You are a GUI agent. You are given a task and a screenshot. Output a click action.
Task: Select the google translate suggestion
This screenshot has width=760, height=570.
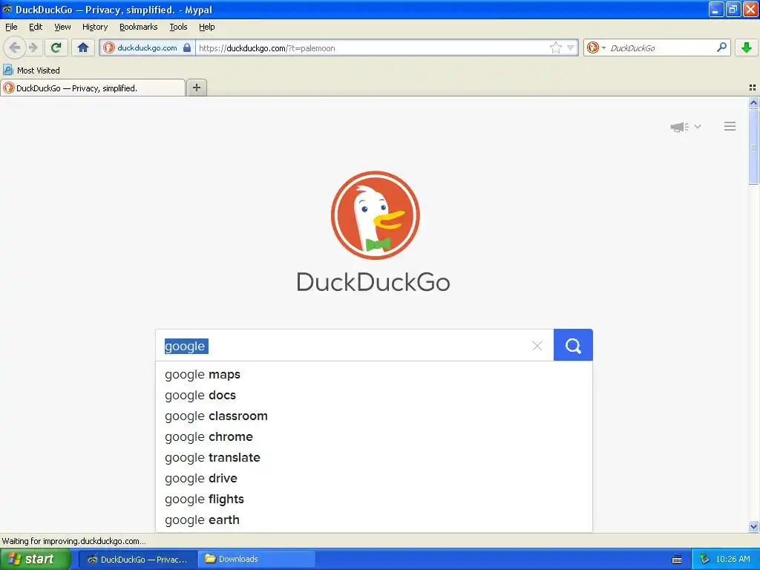coord(374,457)
